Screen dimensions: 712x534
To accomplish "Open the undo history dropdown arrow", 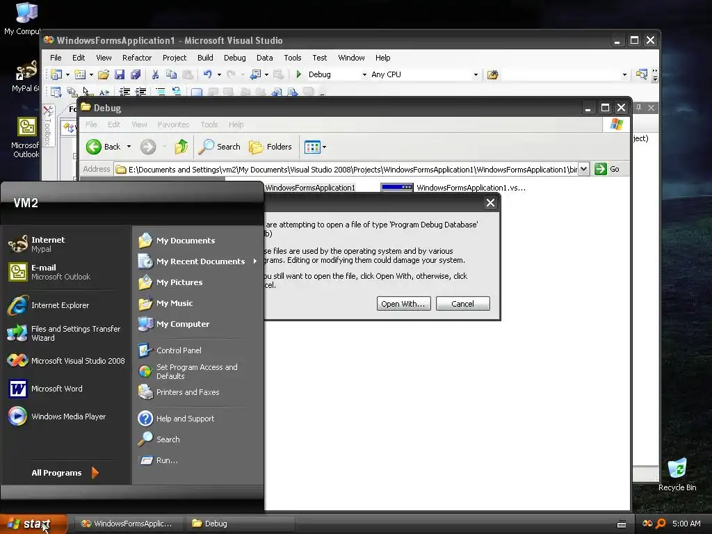I will click(x=219, y=74).
